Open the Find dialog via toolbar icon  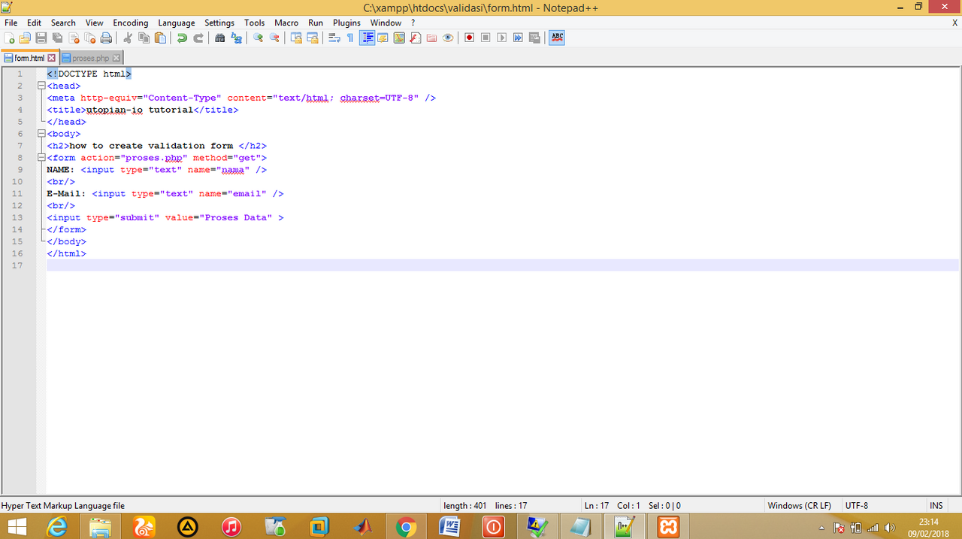click(219, 37)
